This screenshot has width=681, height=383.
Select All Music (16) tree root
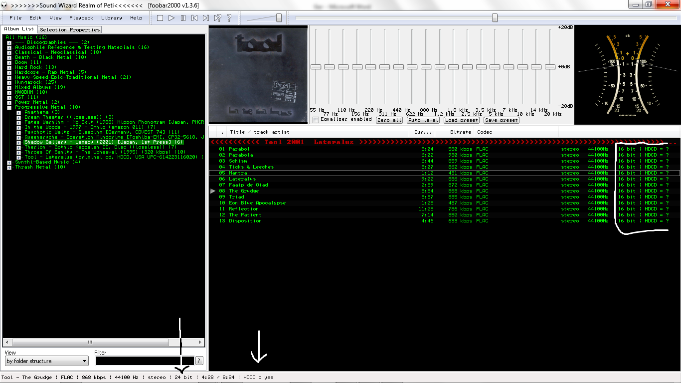[26, 37]
